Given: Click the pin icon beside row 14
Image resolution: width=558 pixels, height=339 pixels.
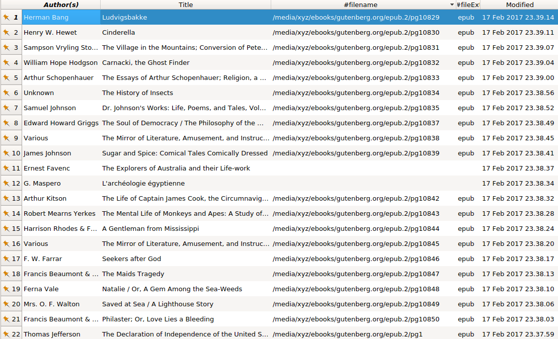Looking at the screenshot, I should [7, 213].
